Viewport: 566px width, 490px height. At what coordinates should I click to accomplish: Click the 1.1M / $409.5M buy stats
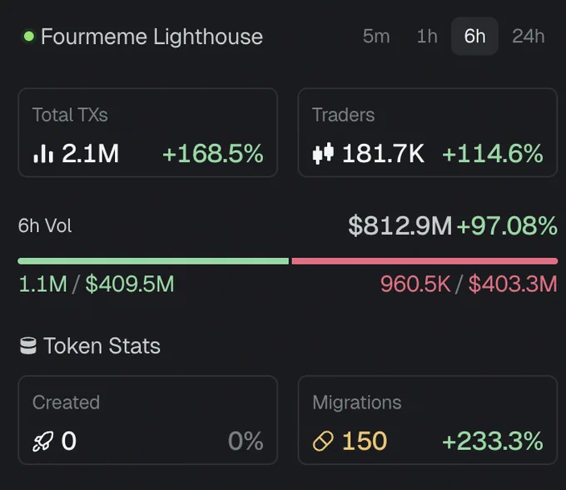click(x=97, y=285)
